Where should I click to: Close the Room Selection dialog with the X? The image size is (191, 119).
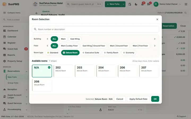coord(157,19)
